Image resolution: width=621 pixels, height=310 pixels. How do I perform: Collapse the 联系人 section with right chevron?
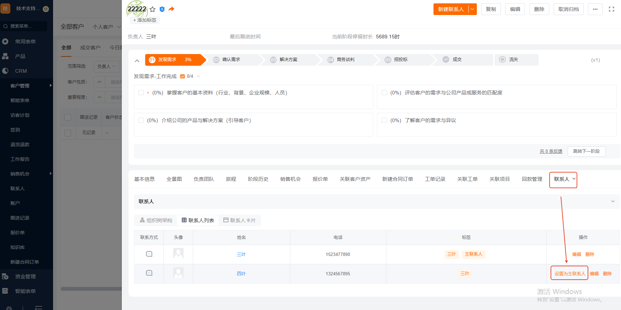tap(613, 202)
